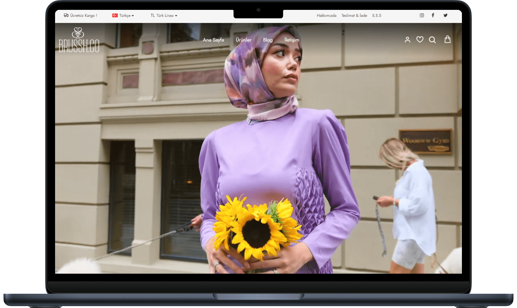This screenshot has width=517, height=308.
Task: Open the wishlist heart icon
Action: point(420,40)
